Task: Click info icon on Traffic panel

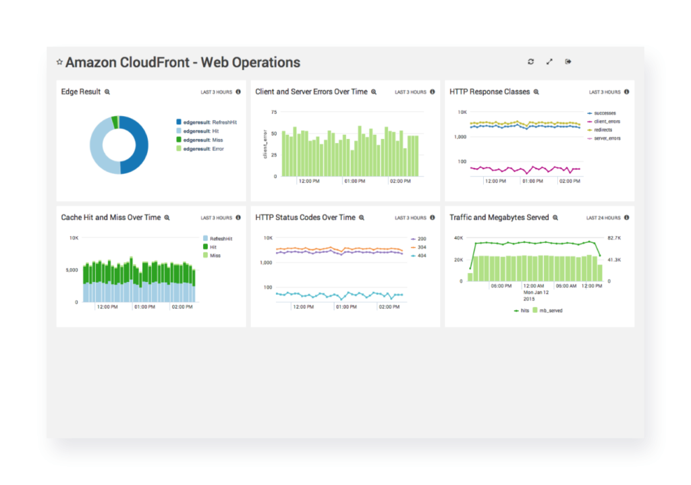Action: tap(626, 218)
